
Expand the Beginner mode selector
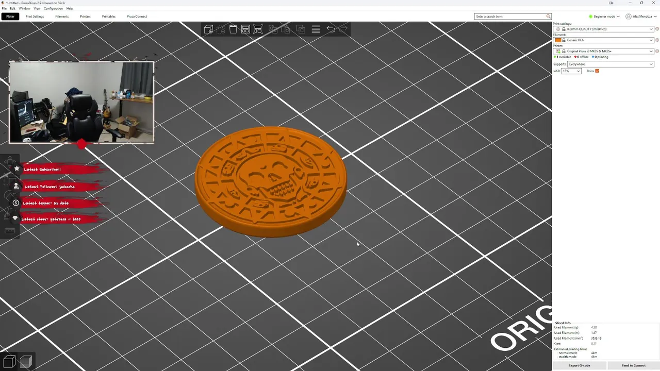click(604, 16)
